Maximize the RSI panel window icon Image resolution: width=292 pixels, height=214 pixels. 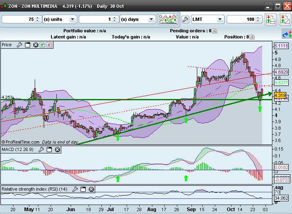coord(83,189)
